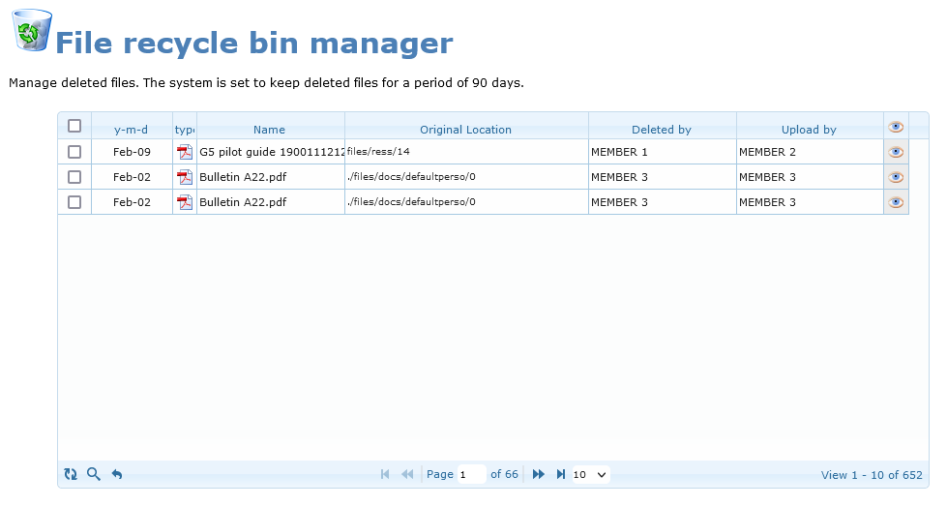
Task: Click the PDF icon for G5 pilot guide
Action: click(x=185, y=152)
